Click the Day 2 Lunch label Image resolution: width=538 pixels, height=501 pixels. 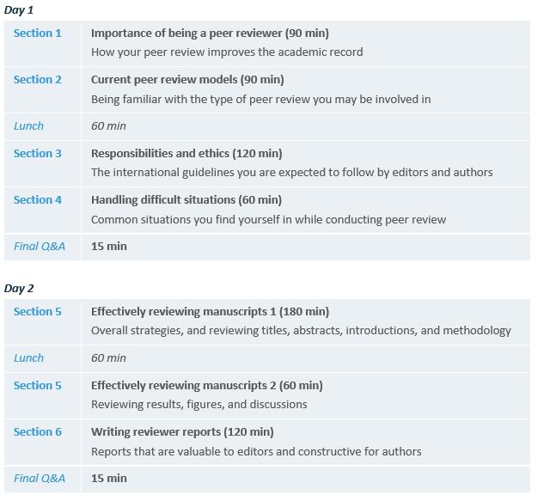[x=28, y=357]
